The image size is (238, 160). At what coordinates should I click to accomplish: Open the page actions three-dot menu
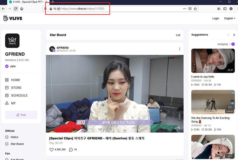tap(184, 9)
